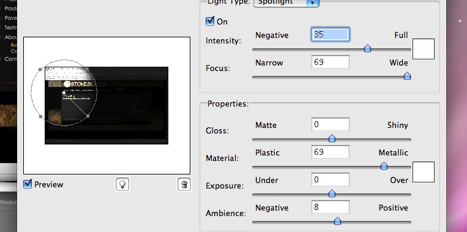The image size is (467, 232).
Task: Click the Focus value field
Action: tap(331, 62)
